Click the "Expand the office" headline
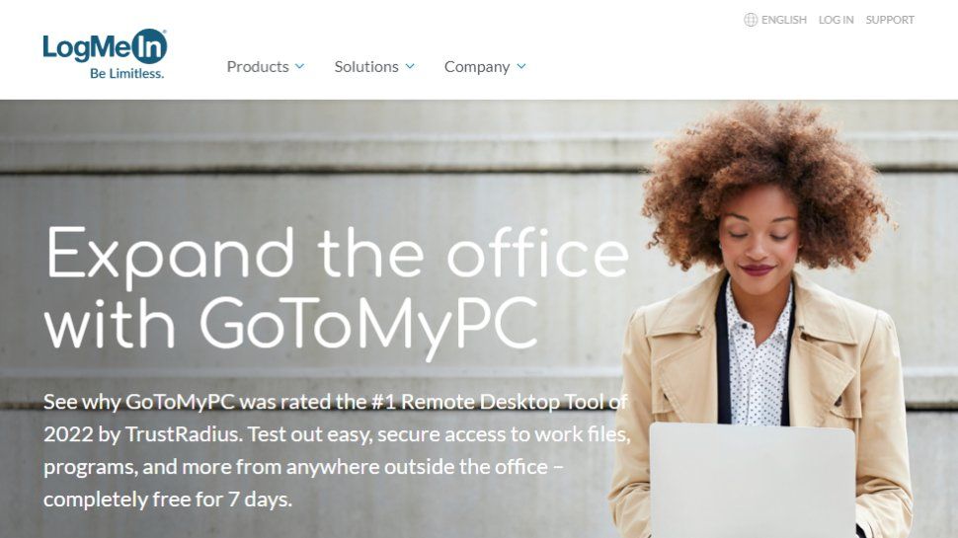958x538 pixels. tap(338, 256)
